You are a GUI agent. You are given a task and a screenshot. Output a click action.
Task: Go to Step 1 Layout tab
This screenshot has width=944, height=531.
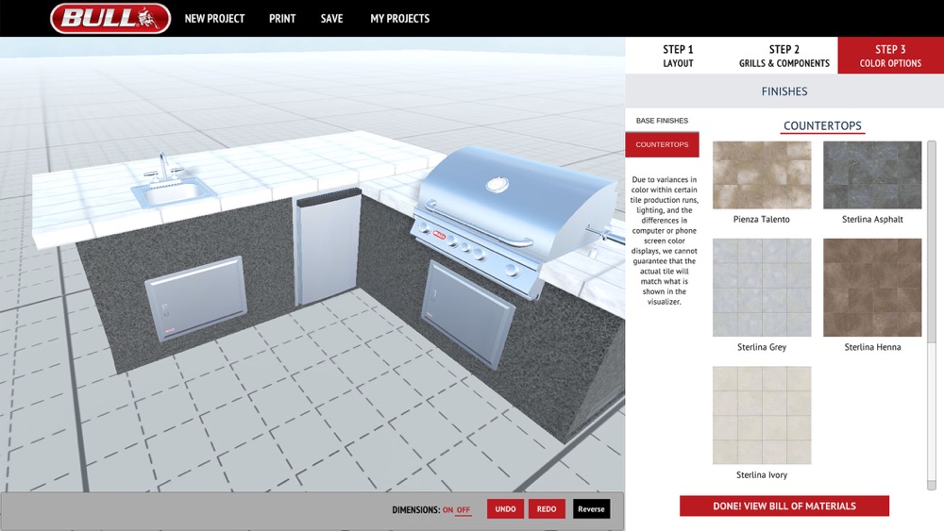point(678,56)
